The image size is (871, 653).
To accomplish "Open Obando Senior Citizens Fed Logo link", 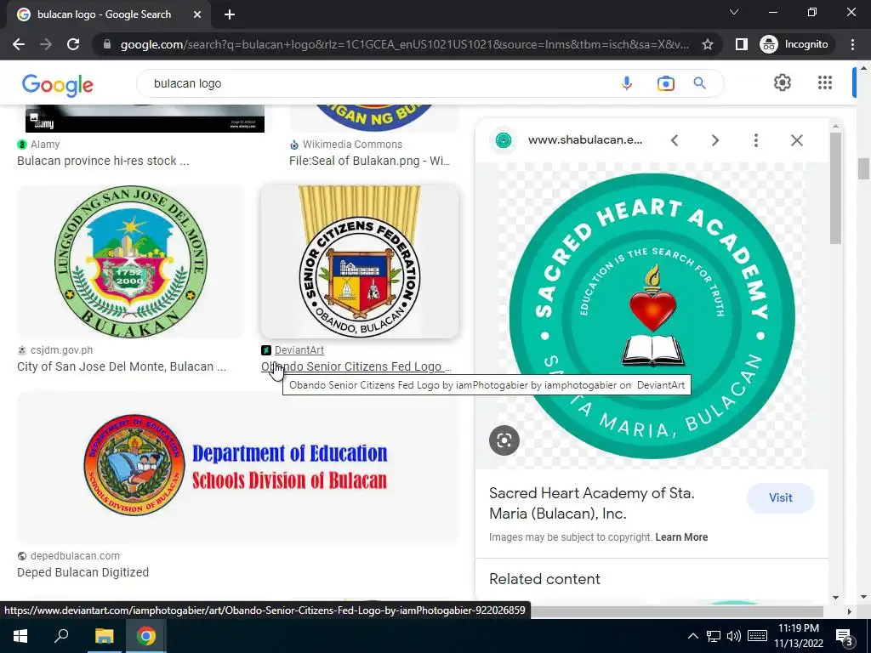I will [356, 366].
